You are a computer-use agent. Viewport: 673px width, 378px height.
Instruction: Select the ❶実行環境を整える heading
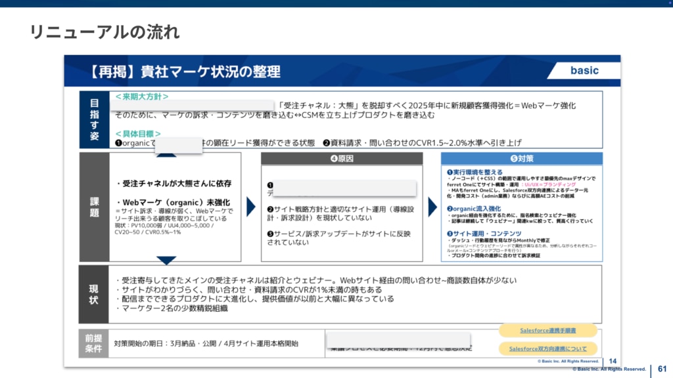click(475, 172)
